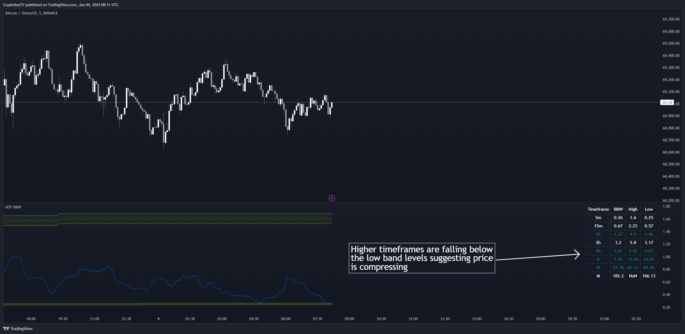This screenshot has height=334, width=685.
Task: Click the 22:30 label at axis end
Action: coord(636,319)
